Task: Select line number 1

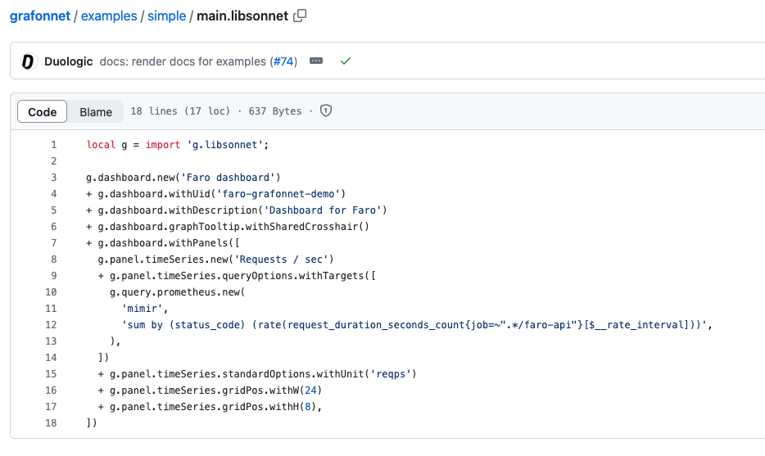Action: tap(54, 145)
